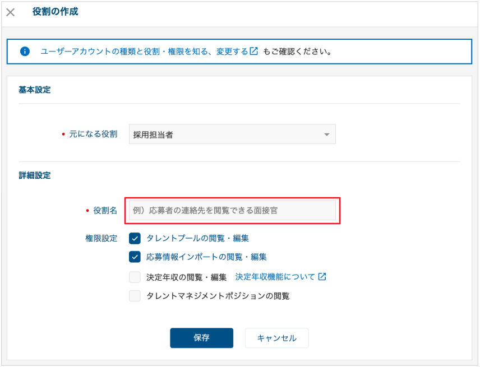The height and width of the screenshot is (367, 480).
Task: Open the ユーザーアカウントの種類と役割・権限を知る、変更する link
Action: coord(144,52)
